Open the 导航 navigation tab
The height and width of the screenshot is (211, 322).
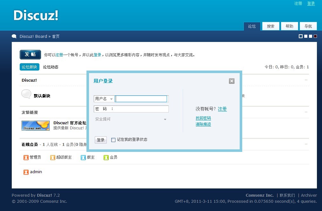pyautogui.click(x=308, y=26)
